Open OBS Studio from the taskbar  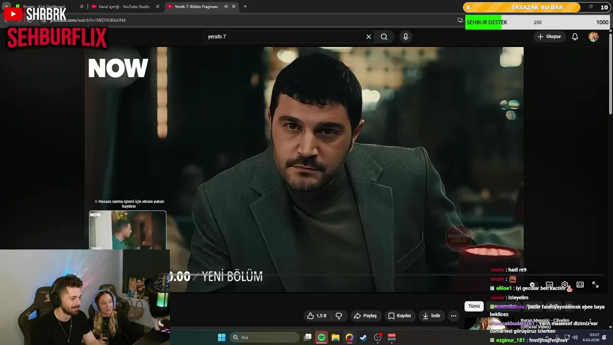point(377,337)
